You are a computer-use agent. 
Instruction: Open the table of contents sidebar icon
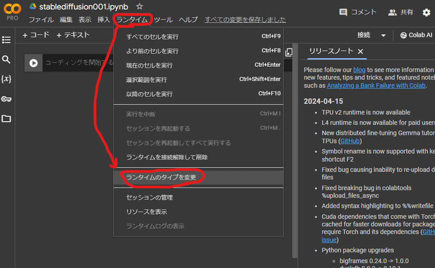(x=6, y=40)
